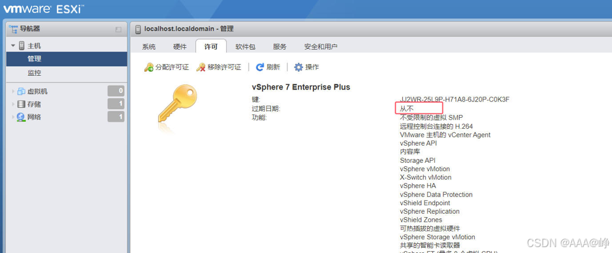This screenshot has width=612, height=253.
Task: Click the 移除许可证 button label
Action: click(224, 67)
